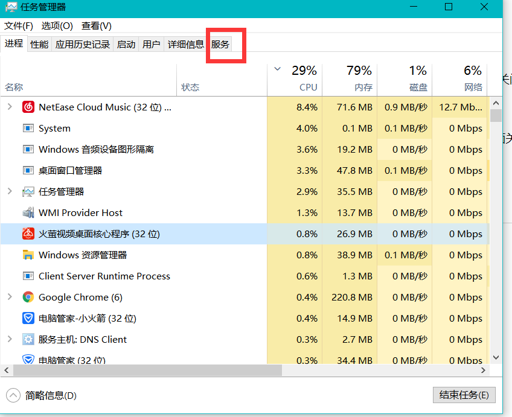
Task: Click the Client Server Runtime Process icon
Action: point(28,276)
